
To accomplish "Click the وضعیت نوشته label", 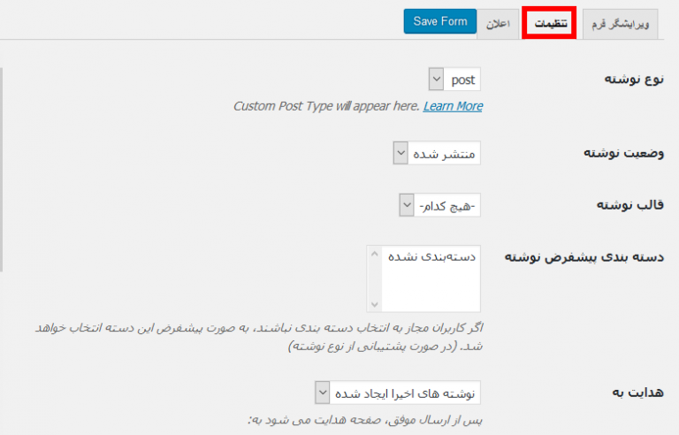I will (624, 152).
